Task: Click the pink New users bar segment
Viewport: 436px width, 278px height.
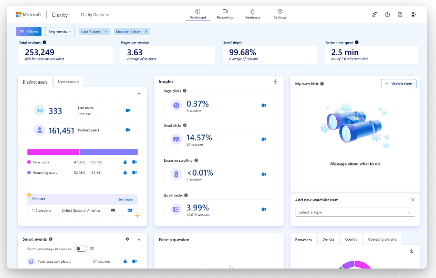Action: point(53,152)
